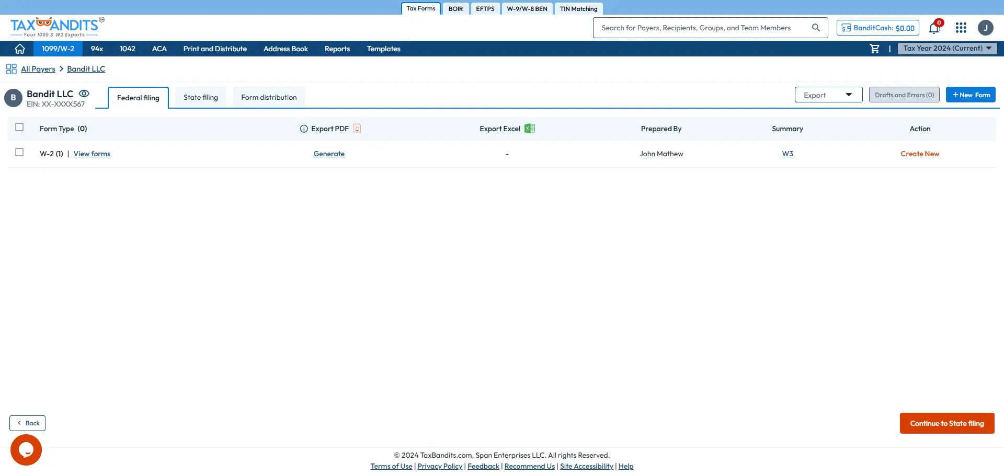The image size is (1004, 476).
Task: Click the Form Type column header
Action: (63, 129)
